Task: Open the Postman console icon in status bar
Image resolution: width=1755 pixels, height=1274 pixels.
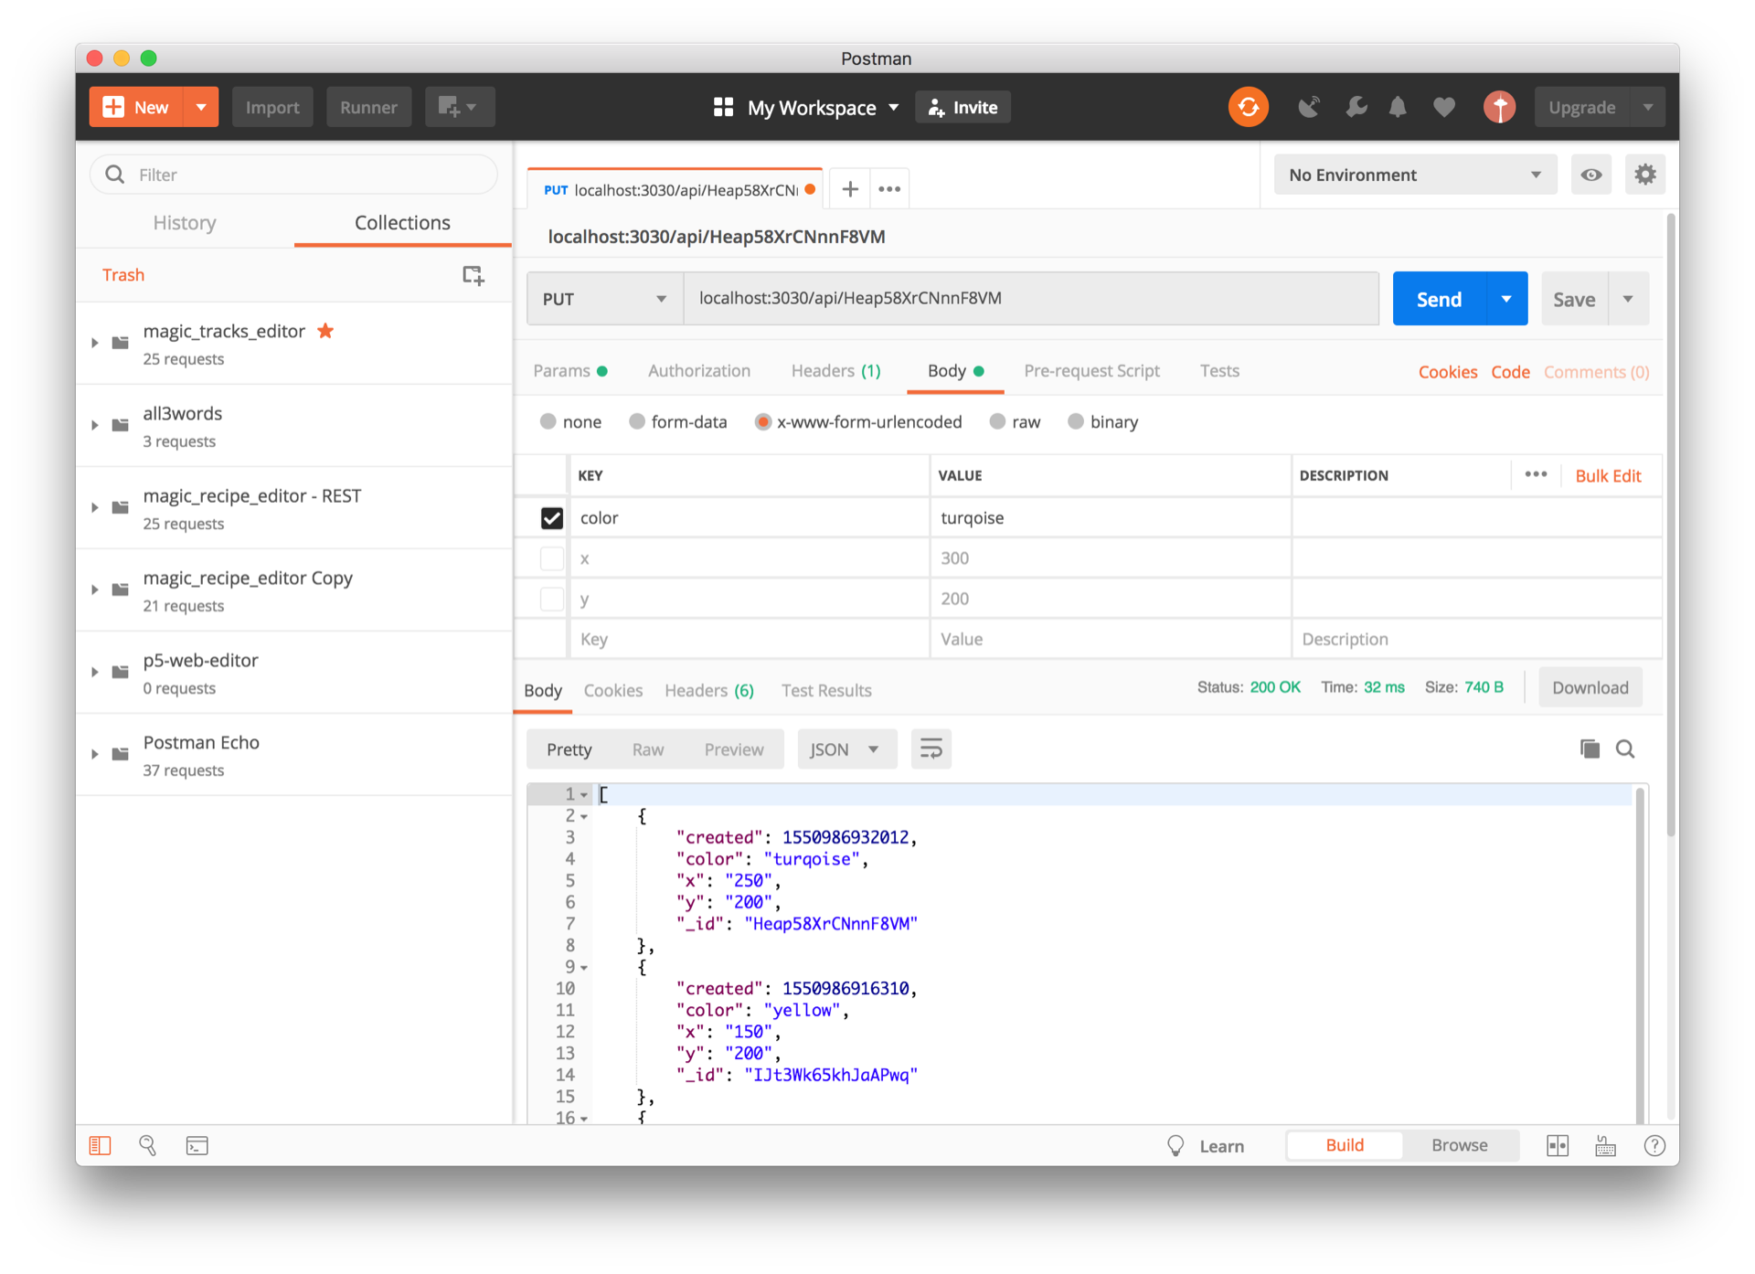Action: tap(197, 1145)
